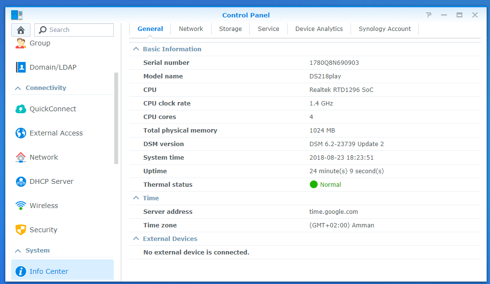Collapse the Basic Information section
The height and width of the screenshot is (284, 490).
tap(136, 49)
